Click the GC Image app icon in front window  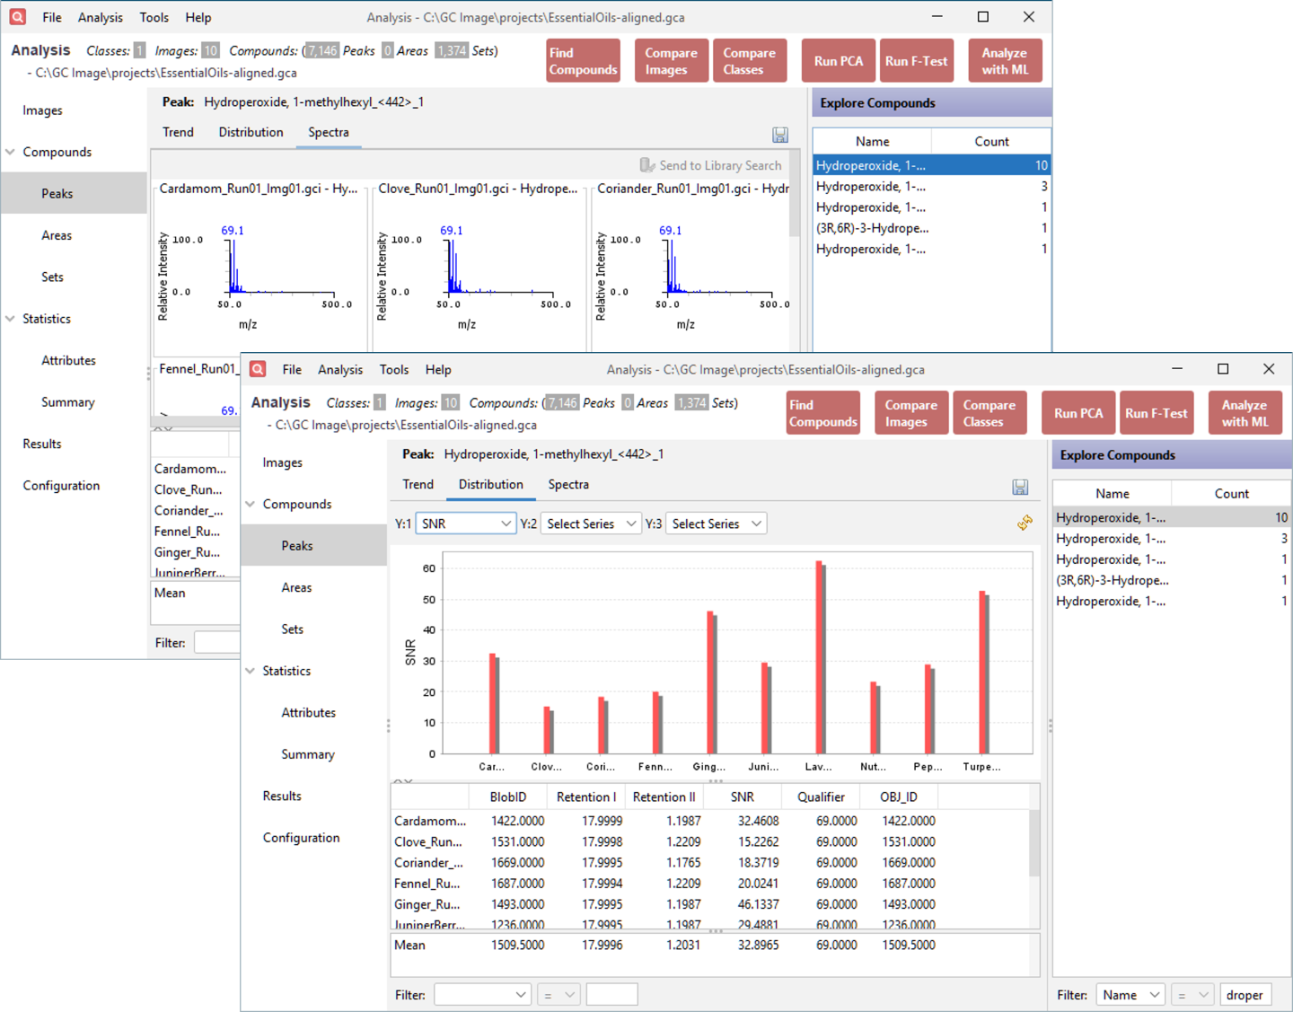(258, 369)
